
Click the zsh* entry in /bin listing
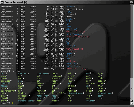click(100, 98)
